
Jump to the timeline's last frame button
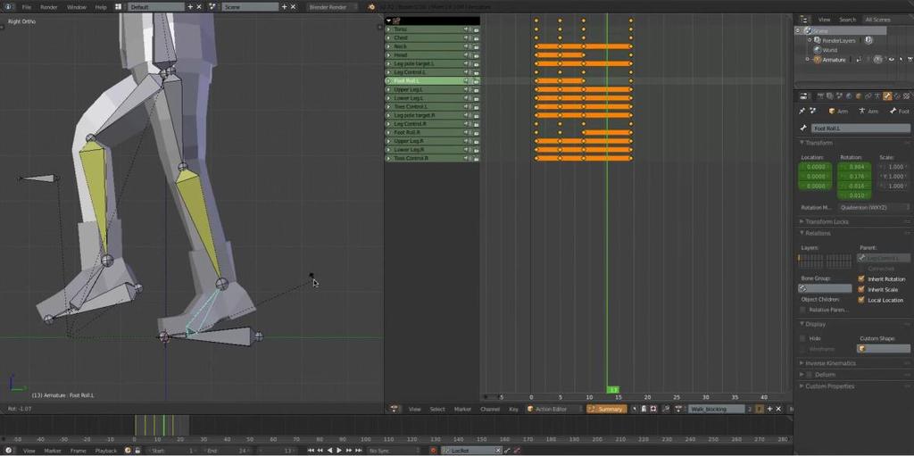359,451
